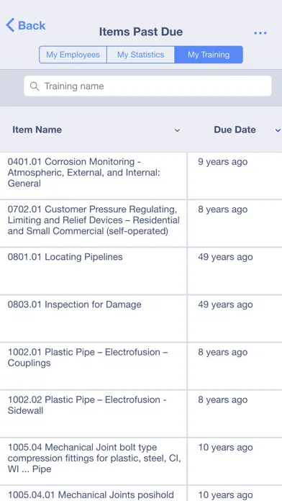Switch to the My Statistics tab
The height and width of the screenshot is (501, 282).
[140, 55]
